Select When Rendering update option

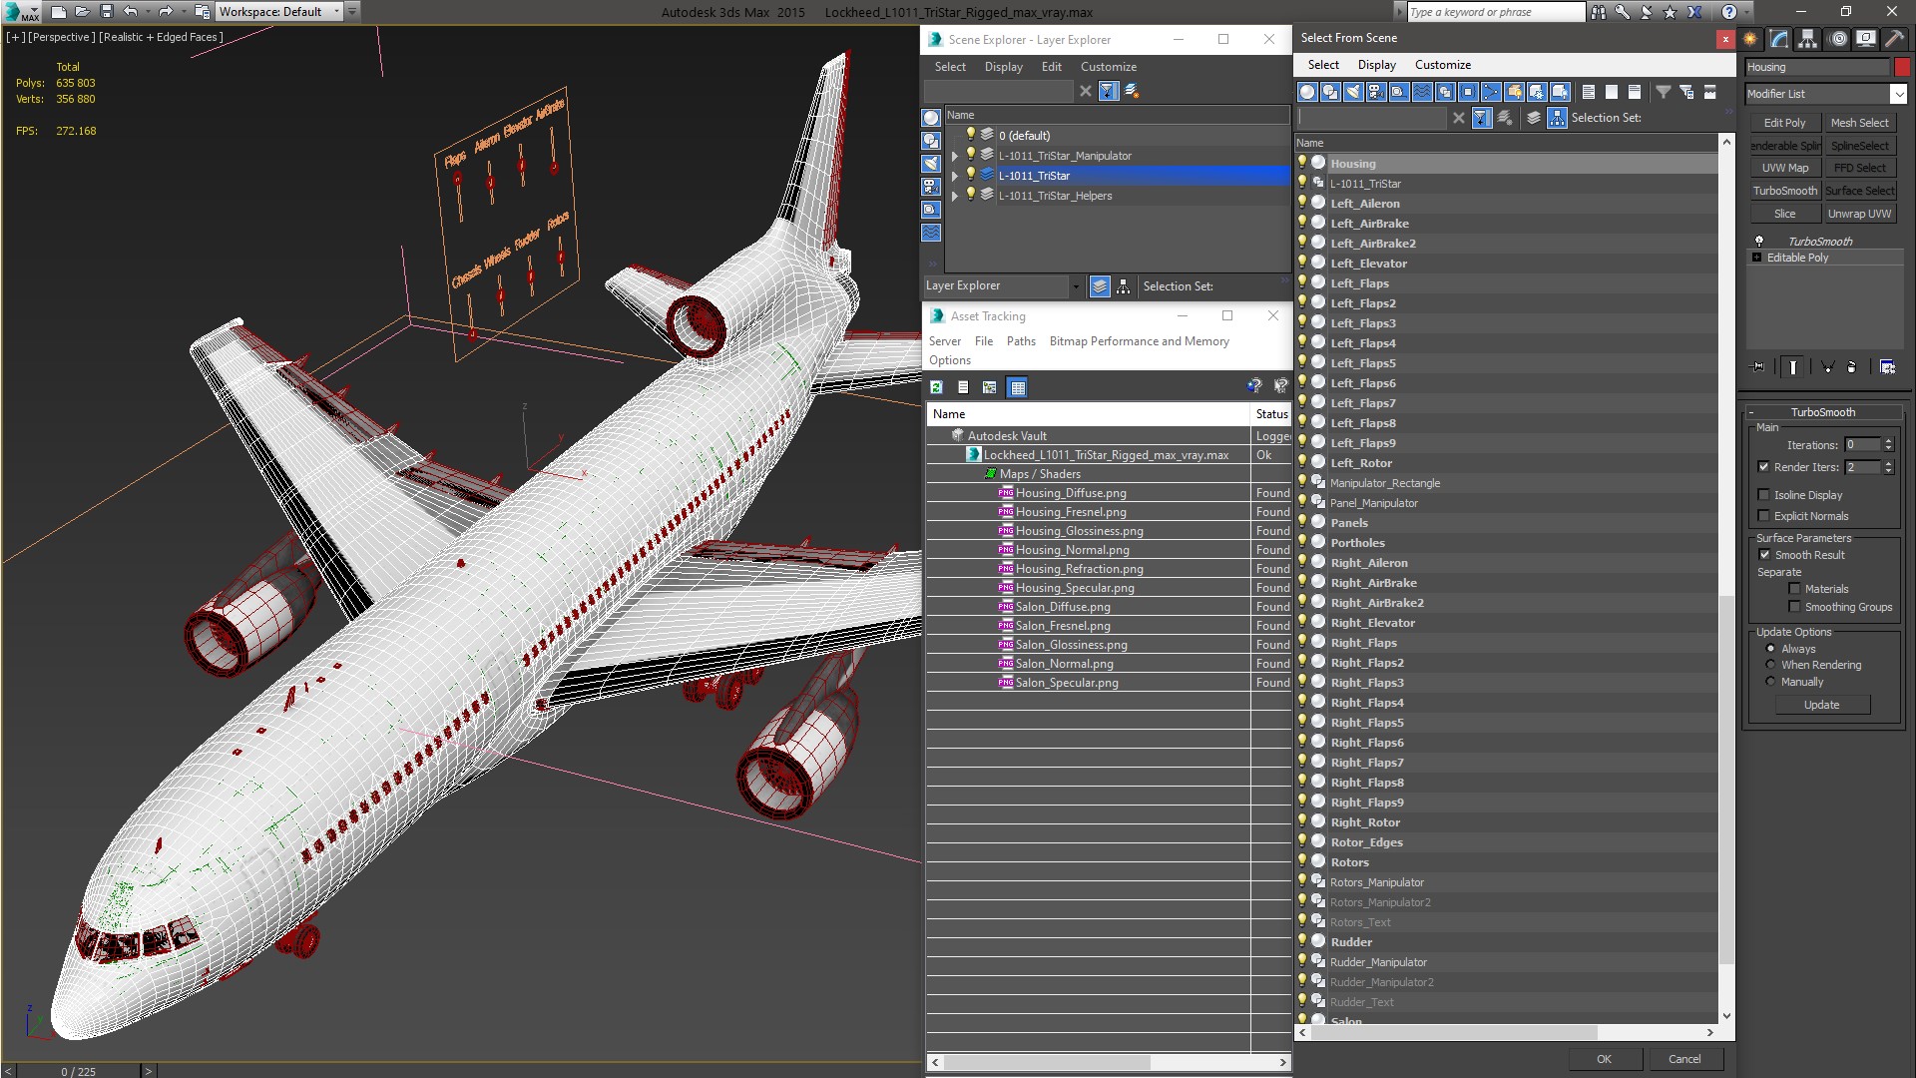pos(1770,665)
